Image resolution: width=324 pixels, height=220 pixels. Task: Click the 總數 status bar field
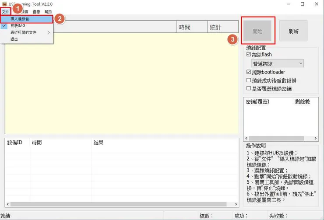[215, 216]
